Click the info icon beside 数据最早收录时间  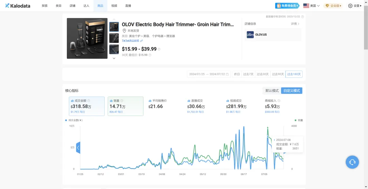coord(302,17)
